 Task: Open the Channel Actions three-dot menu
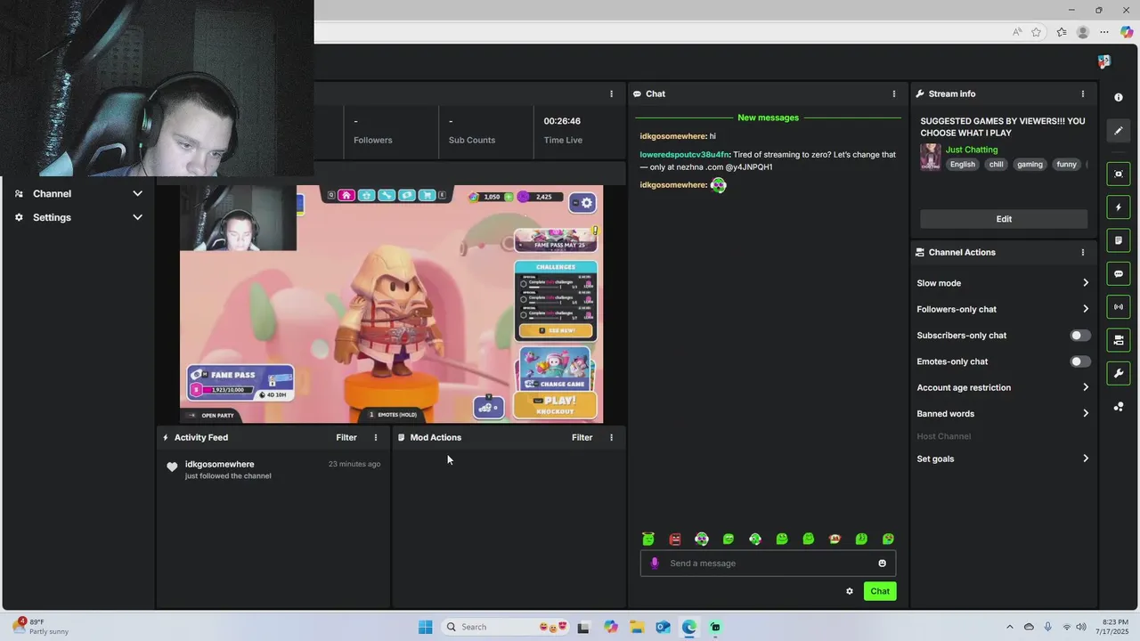click(x=1083, y=252)
